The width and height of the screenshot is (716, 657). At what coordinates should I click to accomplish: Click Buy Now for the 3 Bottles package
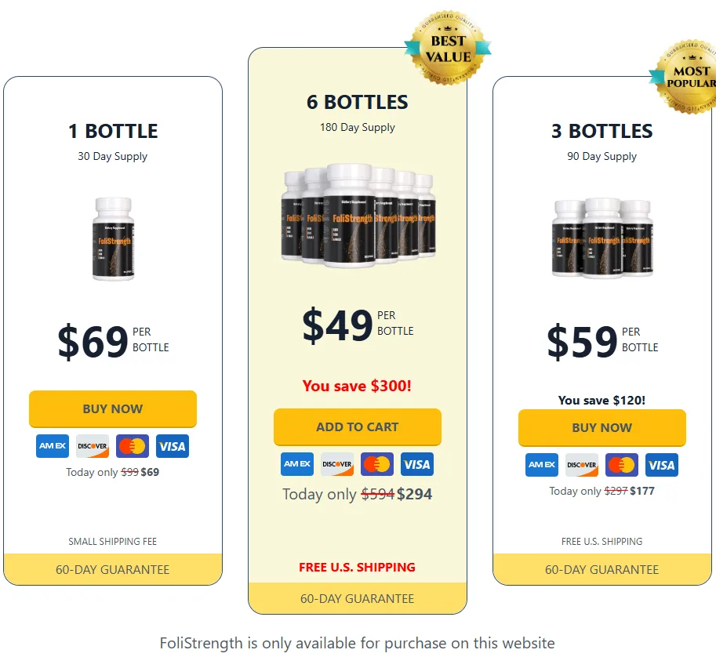coord(602,428)
